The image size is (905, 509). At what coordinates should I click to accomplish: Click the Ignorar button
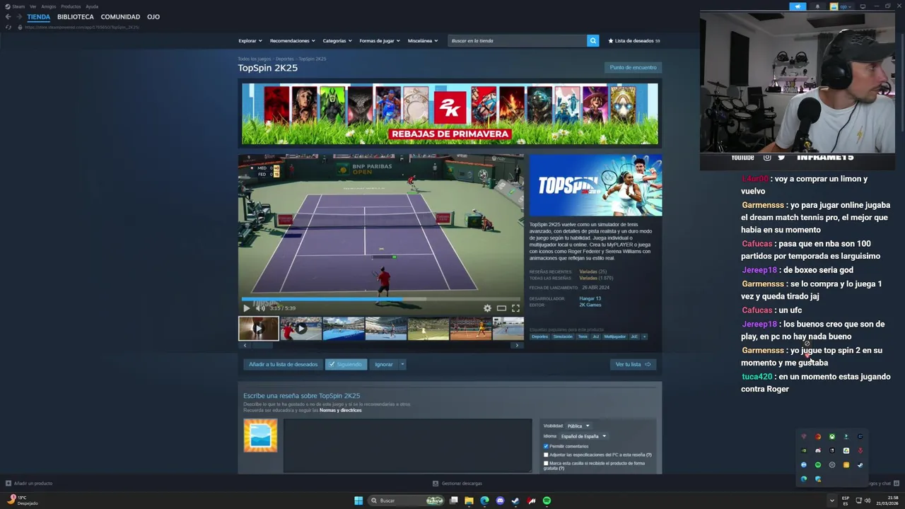[384, 365]
